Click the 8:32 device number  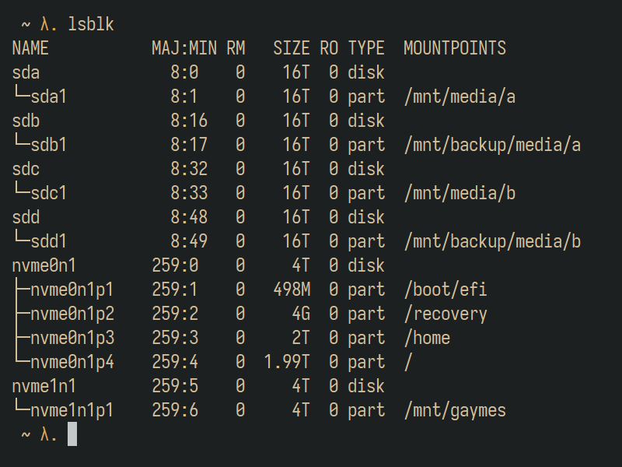tap(189, 169)
